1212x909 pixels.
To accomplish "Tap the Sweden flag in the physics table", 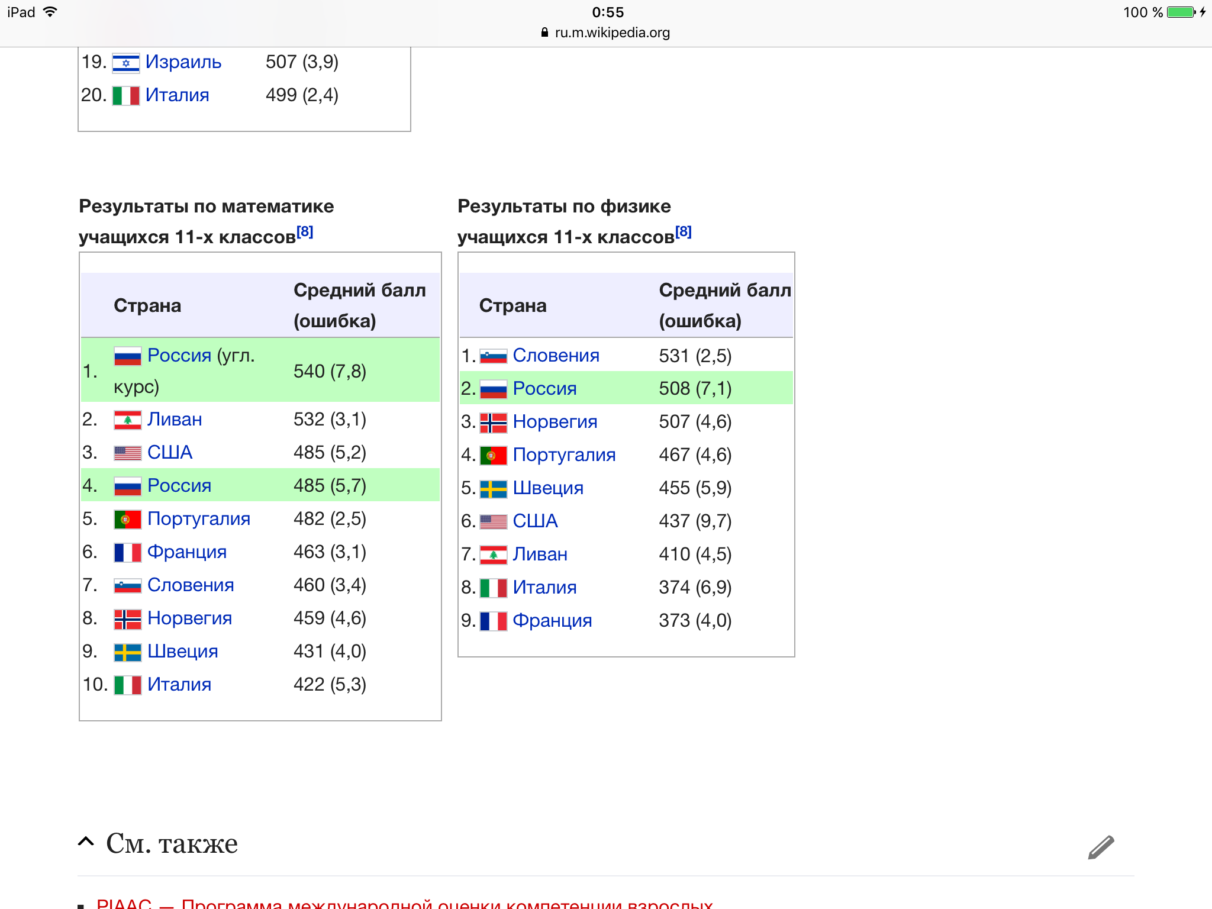I will click(494, 489).
